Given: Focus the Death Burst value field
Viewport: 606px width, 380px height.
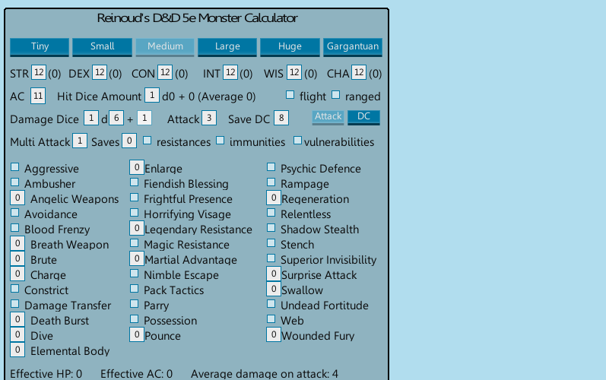Looking at the screenshot, I should pos(17,319).
